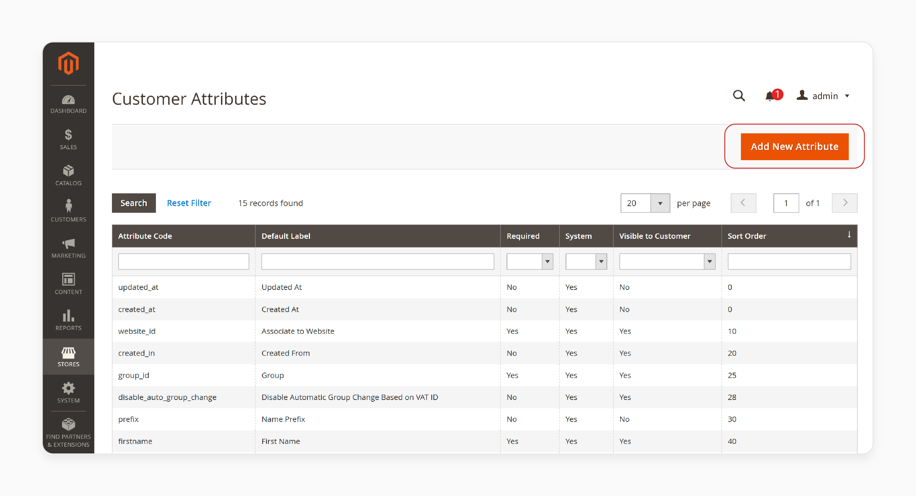Click the Customer Attributes page title
Screen dimensions: 916x496
(x=189, y=99)
